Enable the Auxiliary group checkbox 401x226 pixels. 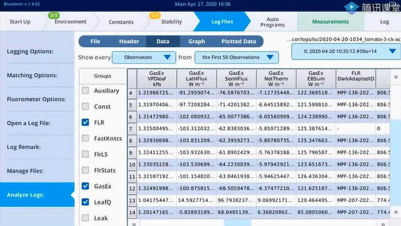click(x=85, y=91)
